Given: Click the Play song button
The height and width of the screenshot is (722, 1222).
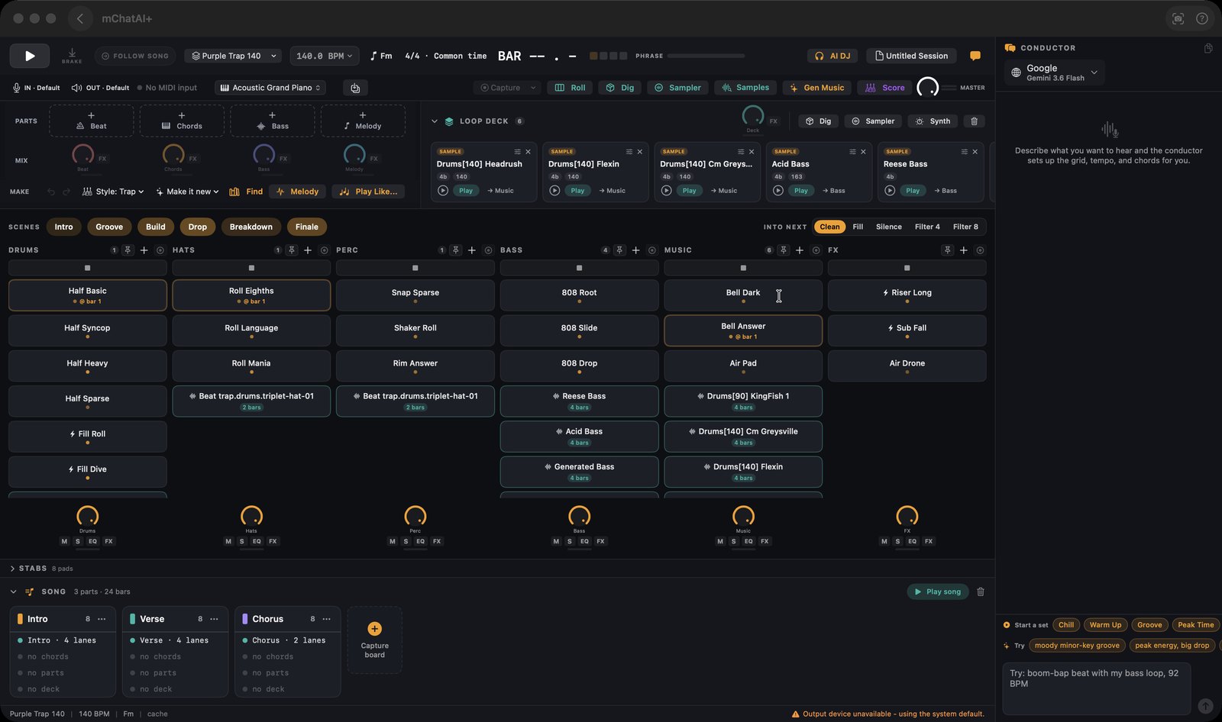Looking at the screenshot, I should click(x=937, y=591).
